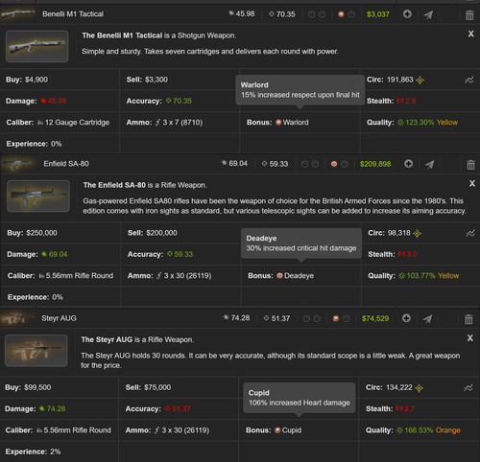Click the $209,898 market value
The image size is (480, 462).
click(375, 164)
